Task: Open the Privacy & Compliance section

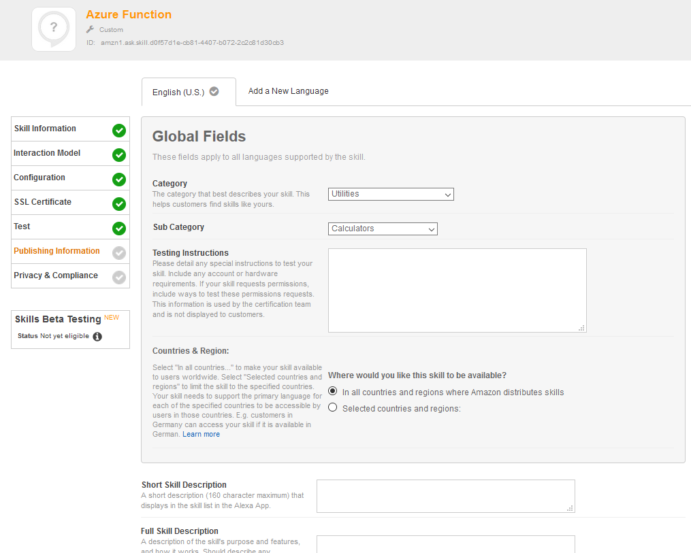Action: point(71,276)
